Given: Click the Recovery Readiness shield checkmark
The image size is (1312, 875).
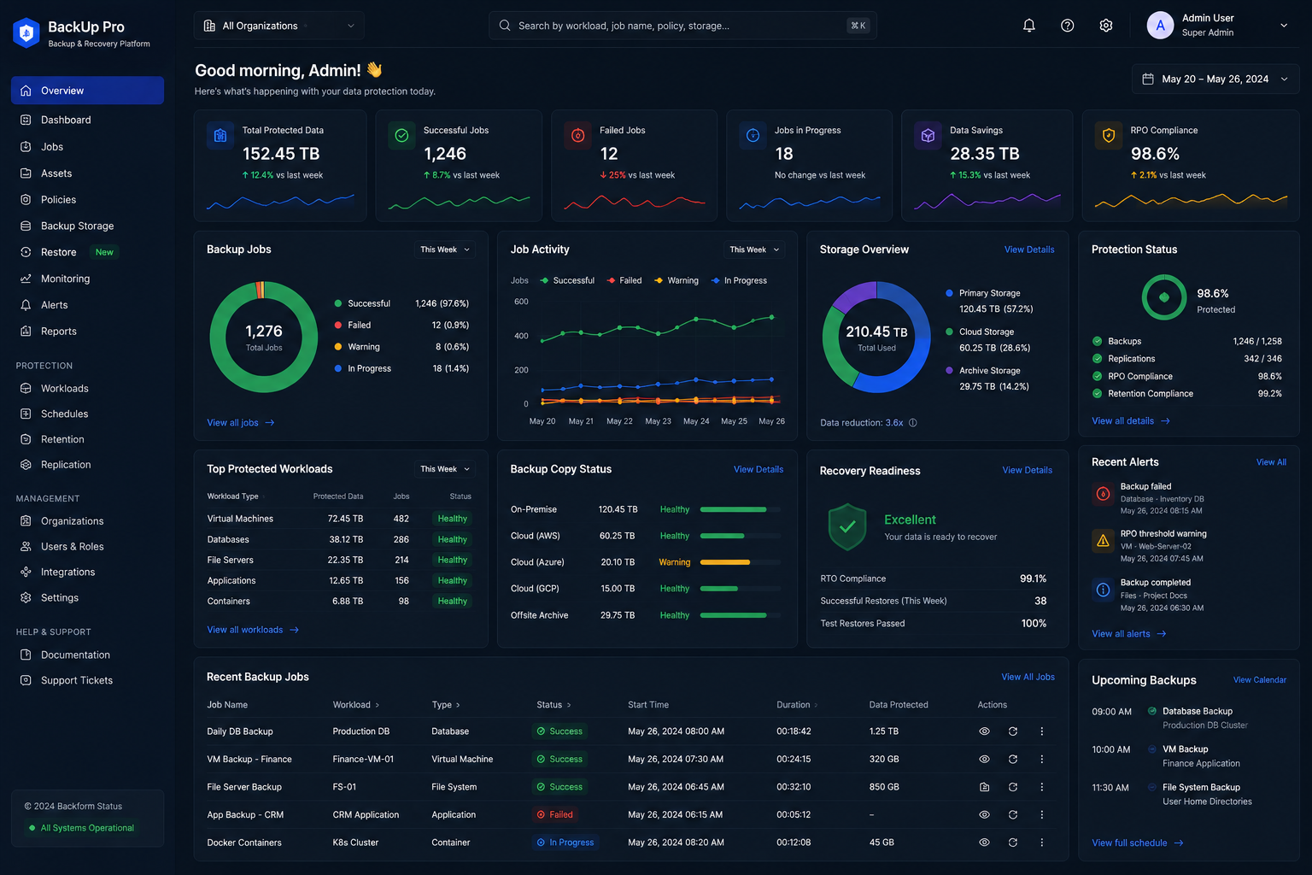Looking at the screenshot, I should (847, 527).
